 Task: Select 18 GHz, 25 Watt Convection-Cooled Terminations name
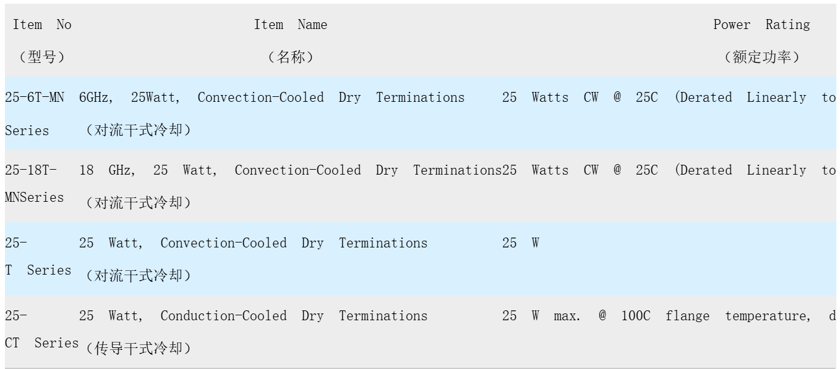[x=291, y=170]
